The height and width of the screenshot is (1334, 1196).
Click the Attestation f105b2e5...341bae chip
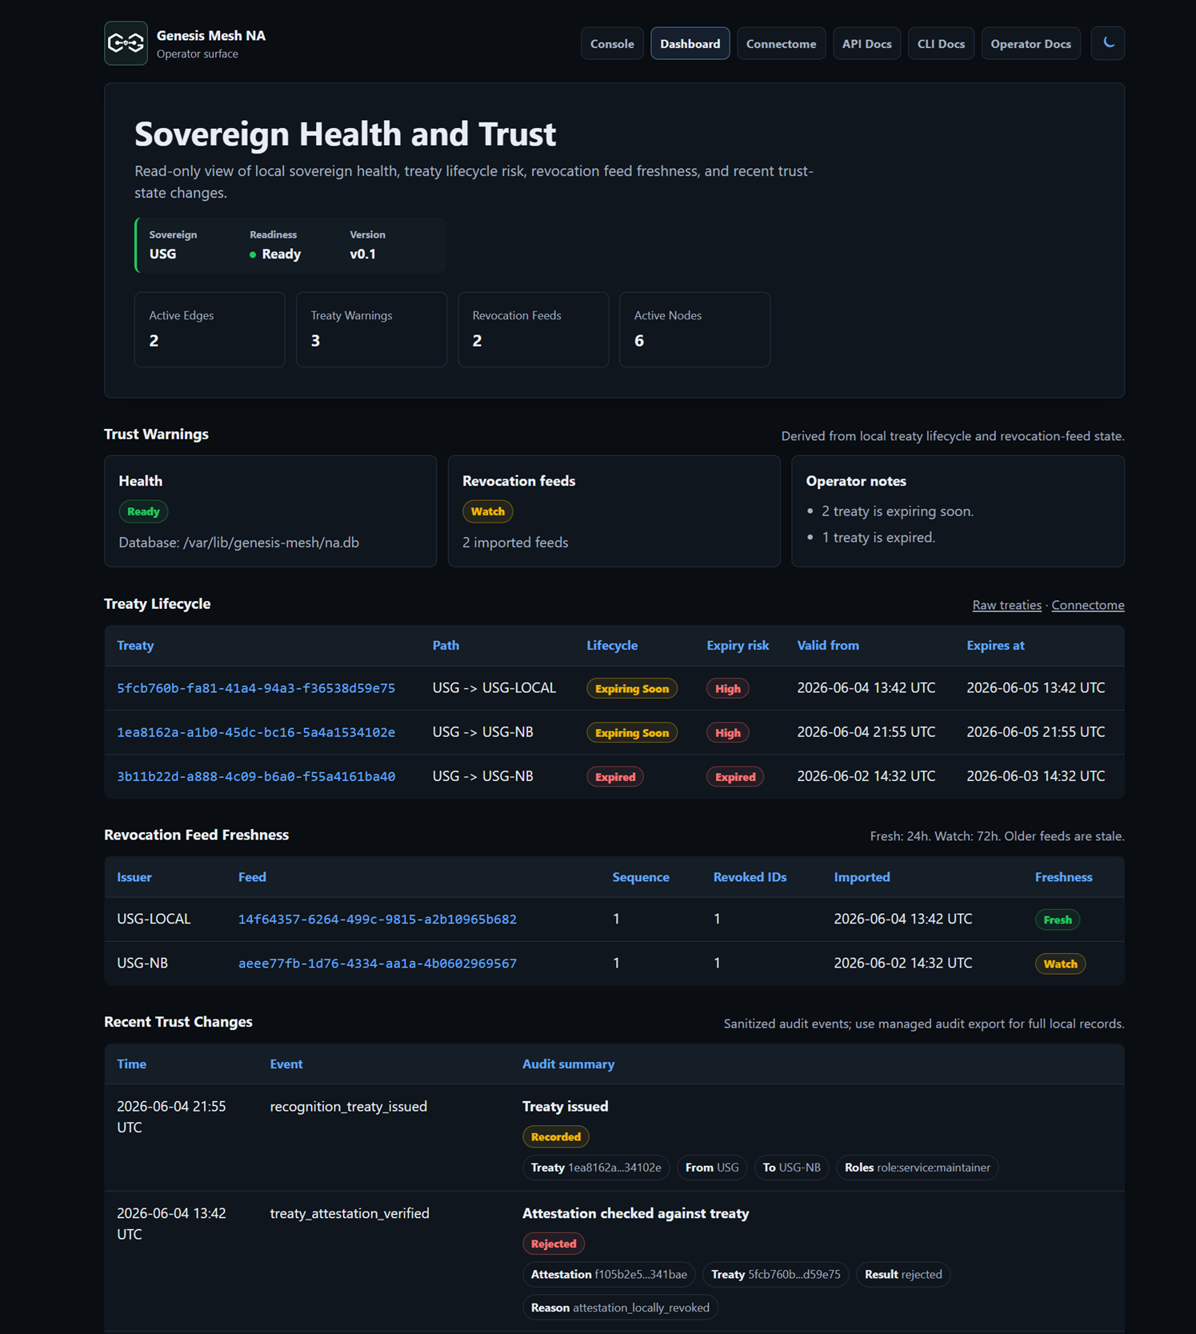point(609,1275)
